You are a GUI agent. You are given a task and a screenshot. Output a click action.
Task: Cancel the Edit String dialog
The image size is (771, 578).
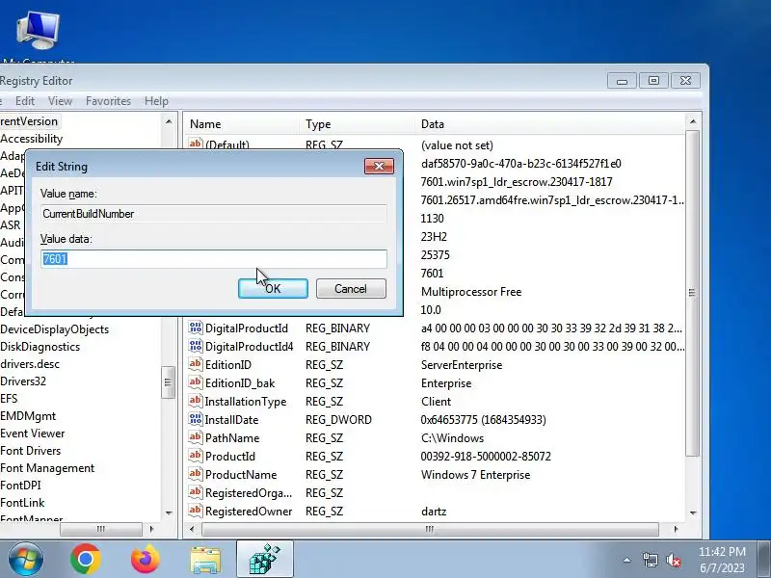click(351, 288)
